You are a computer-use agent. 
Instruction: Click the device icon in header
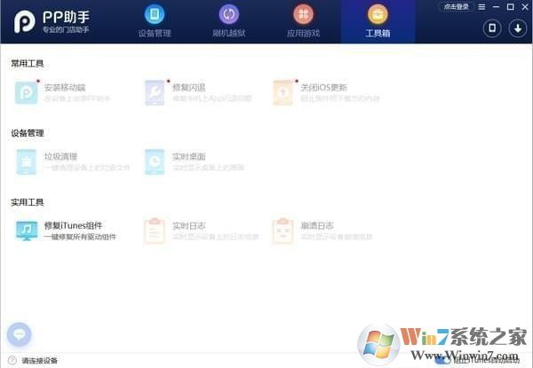tap(492, 28)
